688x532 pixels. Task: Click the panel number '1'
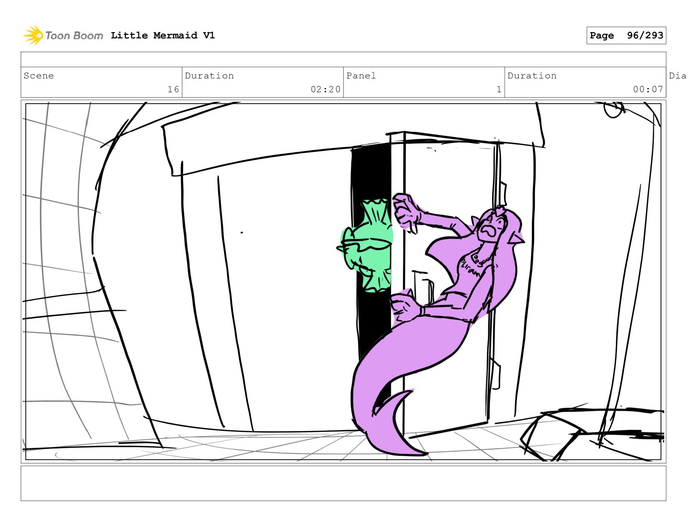(x=499, y=89)
